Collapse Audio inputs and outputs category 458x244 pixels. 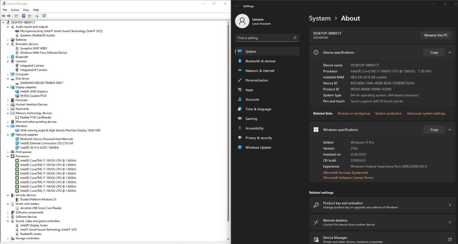click(8, 27)
